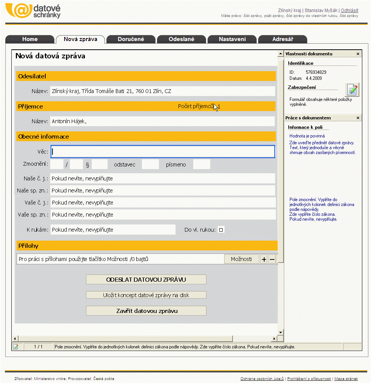Remove an attachment with the minus button
The image size is (371, 386).
point(272,259)
